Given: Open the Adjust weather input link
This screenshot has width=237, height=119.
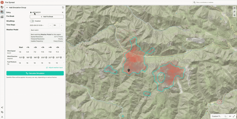Looking at the screenshot, I should [55, 68].
